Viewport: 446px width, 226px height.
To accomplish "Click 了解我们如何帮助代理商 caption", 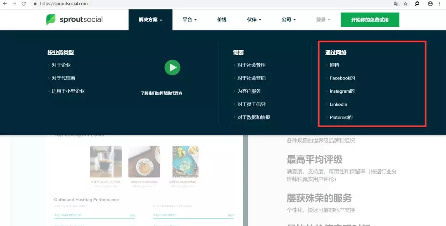I will [x=161, y=93].
